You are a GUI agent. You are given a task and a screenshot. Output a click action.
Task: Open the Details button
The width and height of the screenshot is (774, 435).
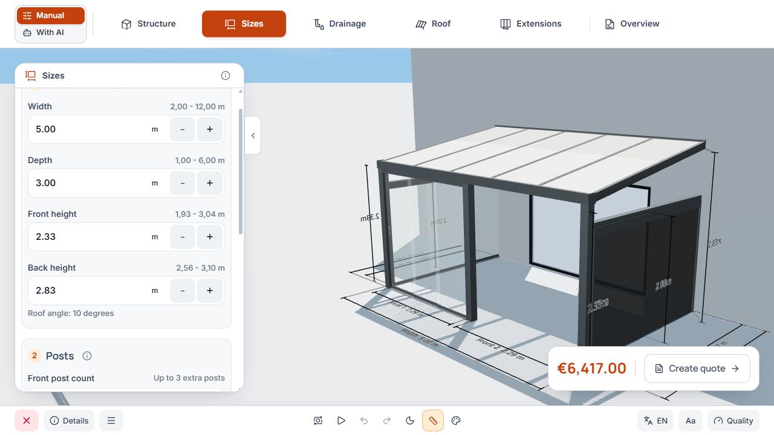(69, 420)
